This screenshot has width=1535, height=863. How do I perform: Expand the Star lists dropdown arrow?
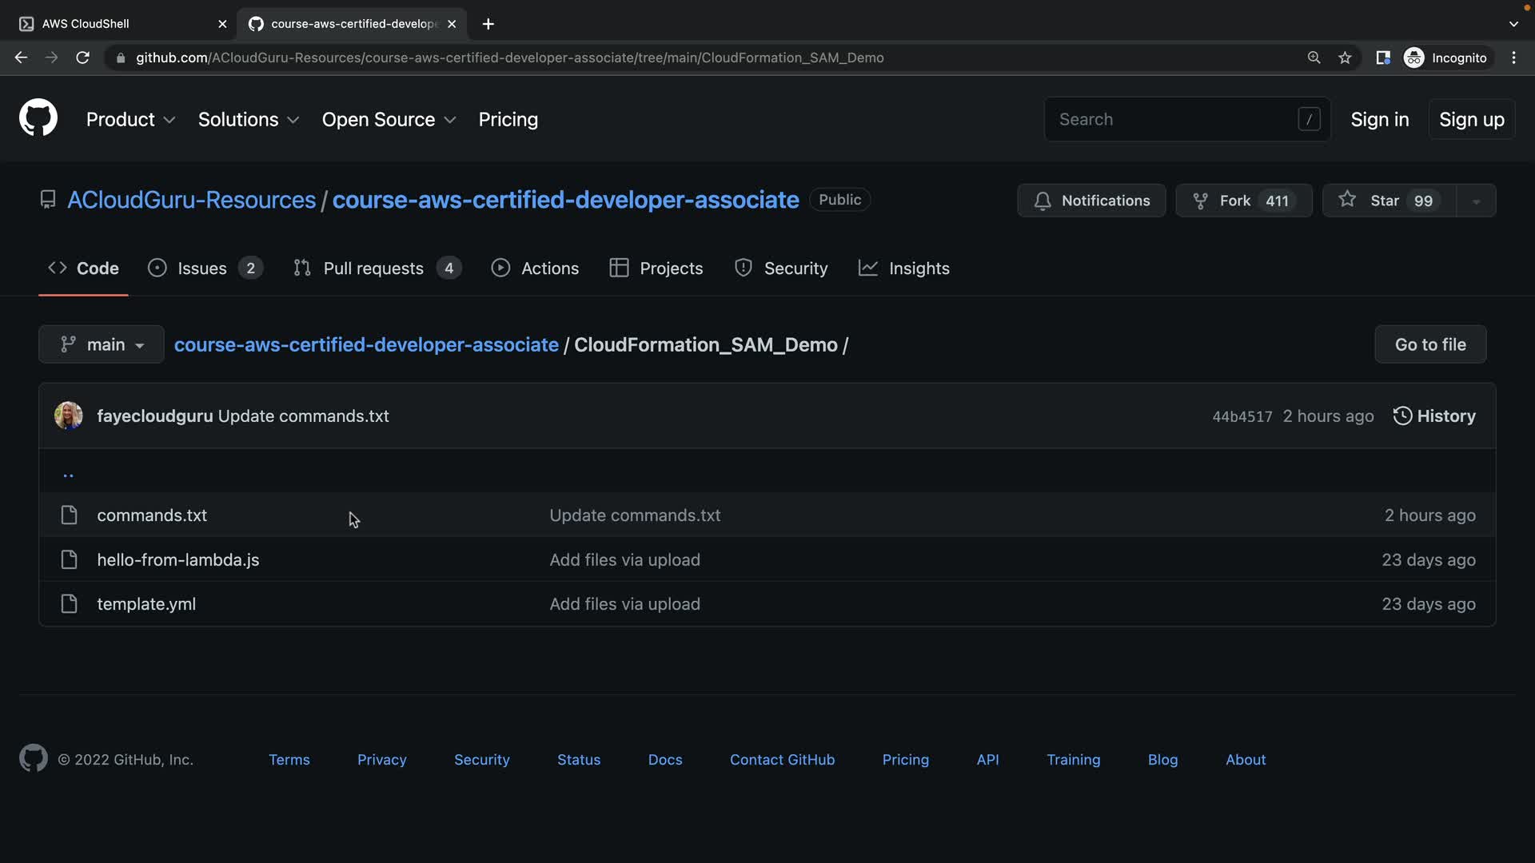(1476, 201)
